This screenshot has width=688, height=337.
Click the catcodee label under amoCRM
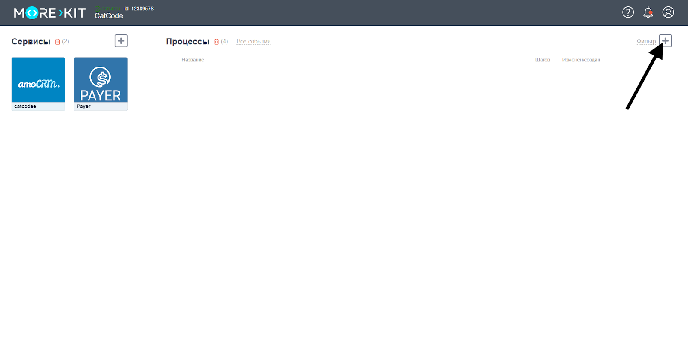(25, 106)
